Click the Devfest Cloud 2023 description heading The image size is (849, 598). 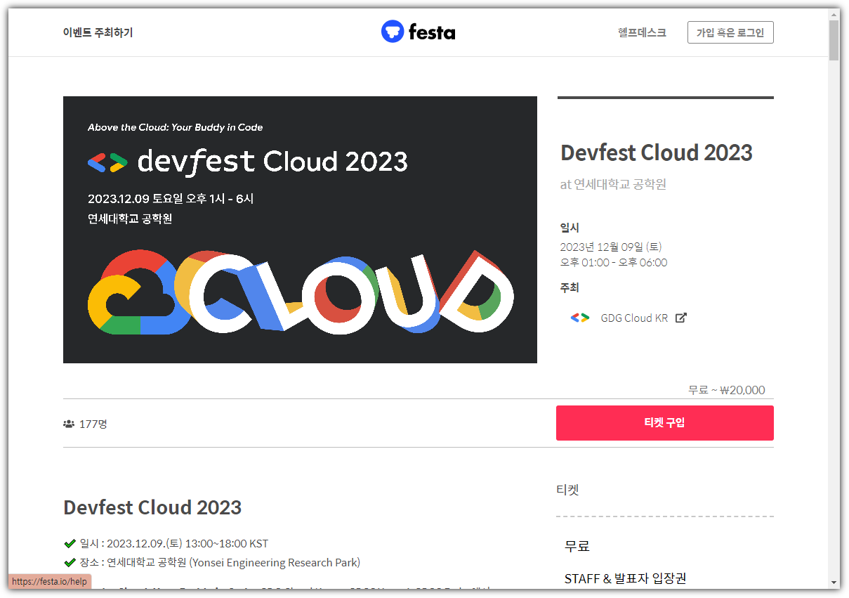pyautogui.click(x=152, y=507)
